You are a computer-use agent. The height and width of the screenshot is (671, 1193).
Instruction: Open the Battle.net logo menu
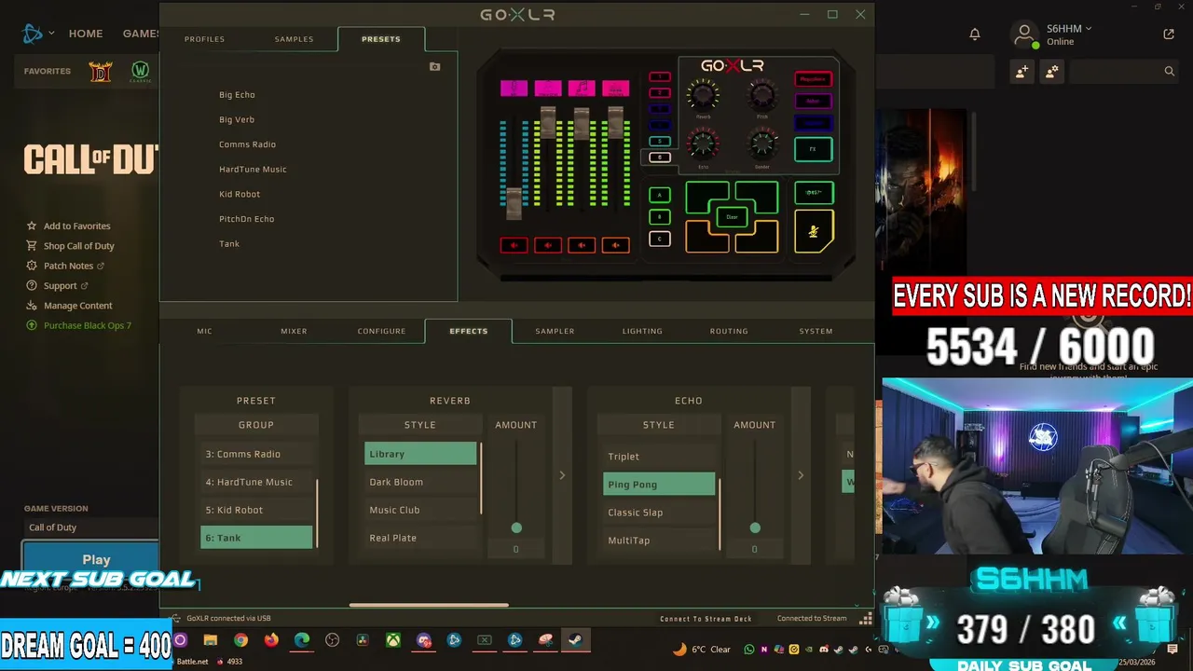(33, 34)
